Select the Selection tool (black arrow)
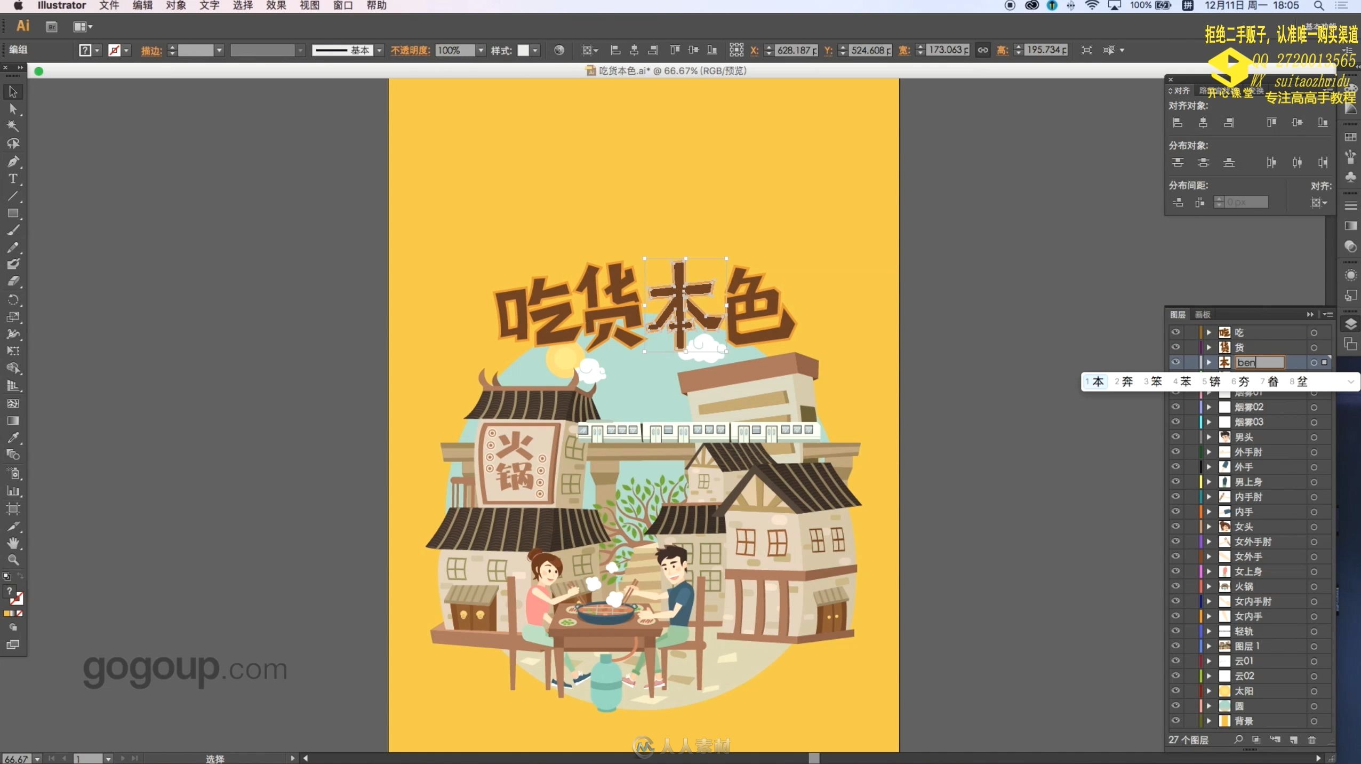Screen dimensions: 1361x764 (x=13, y=92)
